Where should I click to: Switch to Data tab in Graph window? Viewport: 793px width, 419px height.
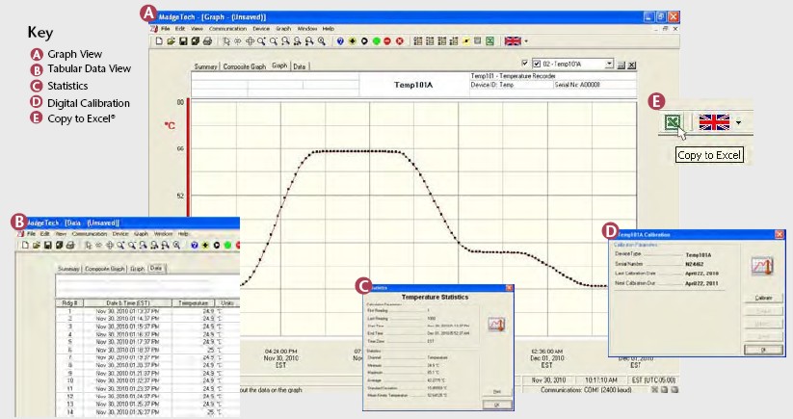[x=300, y=66]
